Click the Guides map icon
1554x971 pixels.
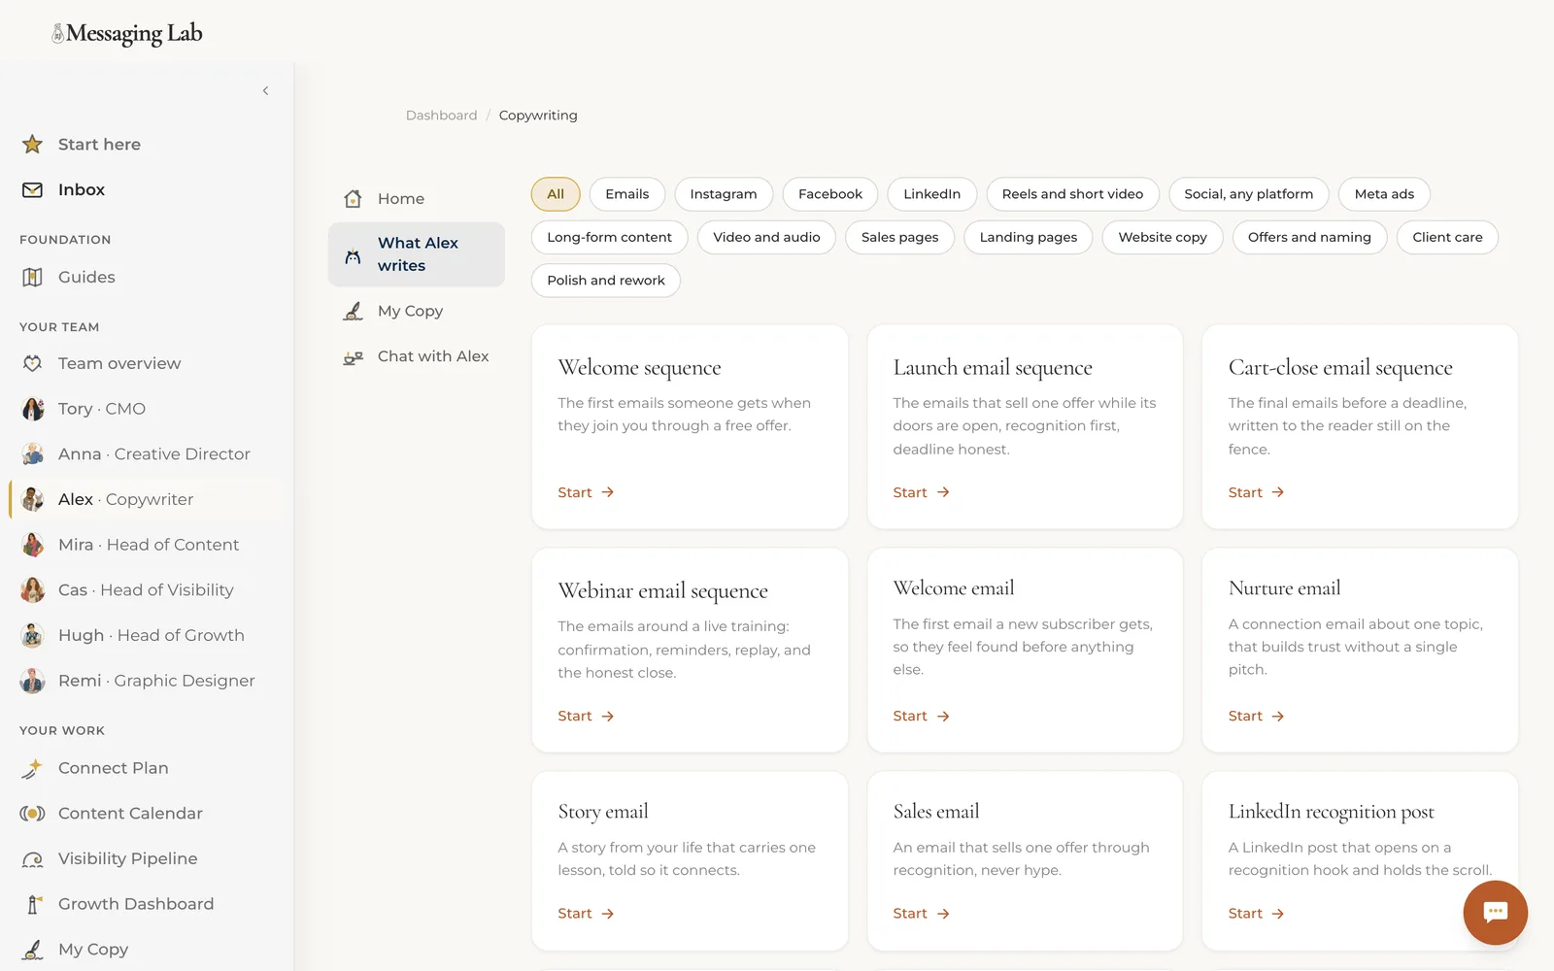coord(32,278)
